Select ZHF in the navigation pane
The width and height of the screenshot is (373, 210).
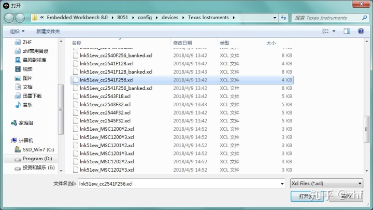pos(27,42)
